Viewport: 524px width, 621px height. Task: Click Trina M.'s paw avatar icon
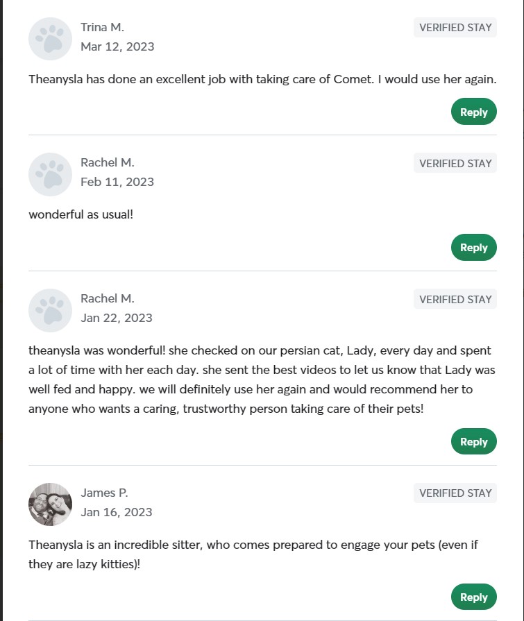[x=50, y=39]
